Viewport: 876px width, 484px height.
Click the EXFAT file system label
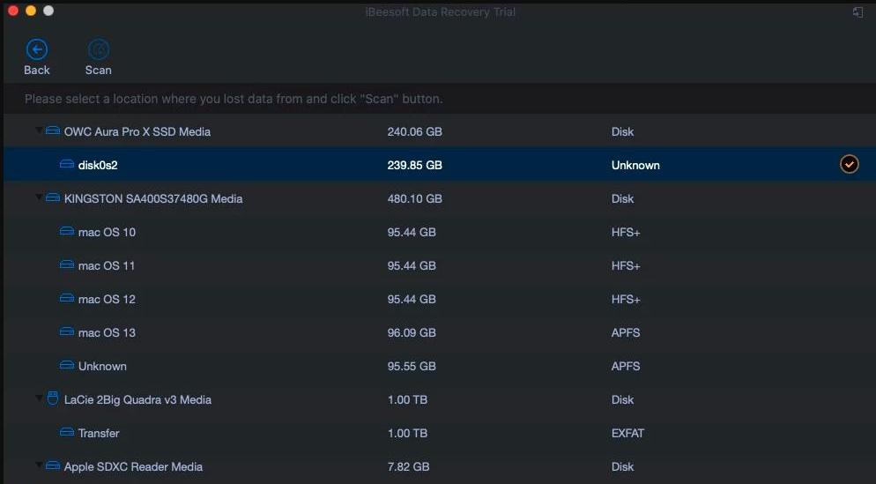point(628,433)
